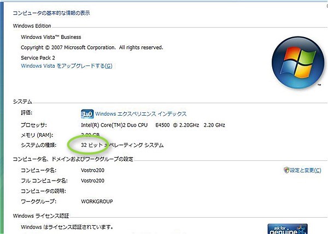The width and height of the screenshot is (328, 234).
Task: Click the コンピュータの基本的な情報の表示 heading
Action: coord(51,13)
